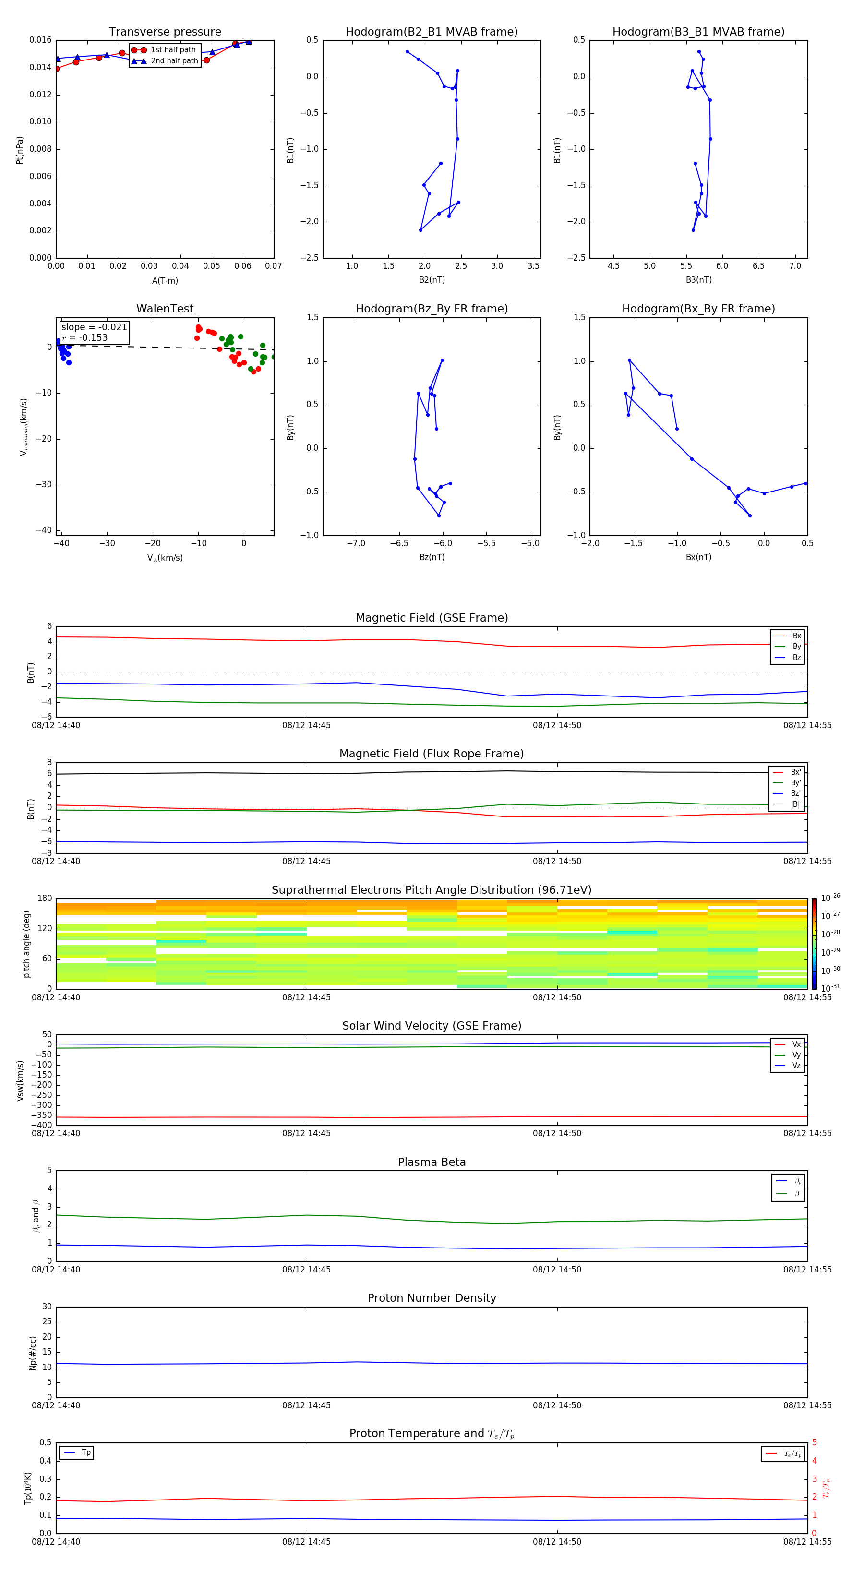Click the 'Transverse pressure' plot title
The image size is (864, 1584).
tap(165, 32)
